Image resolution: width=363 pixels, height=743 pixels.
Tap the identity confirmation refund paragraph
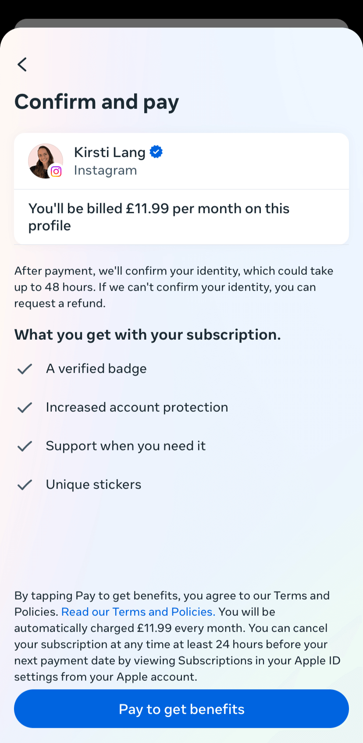pos(174,287)
